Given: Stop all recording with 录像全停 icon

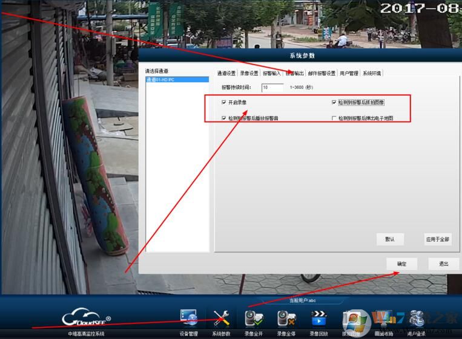Looking at the screenshot, I should (286, 318).
